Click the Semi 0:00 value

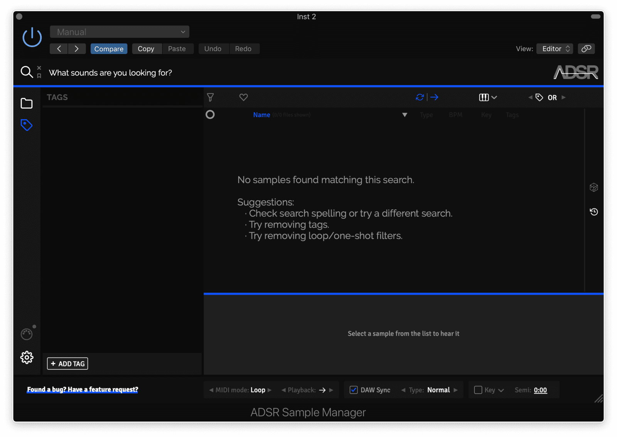tap(540, 390)
